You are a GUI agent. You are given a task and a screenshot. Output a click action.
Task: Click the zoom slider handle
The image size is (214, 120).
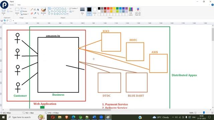pyautogui.click(x=204, y=113)
